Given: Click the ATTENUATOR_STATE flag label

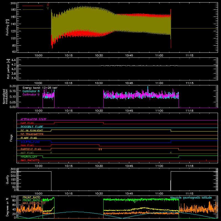Looking at the screenshot, I should 33,119.
